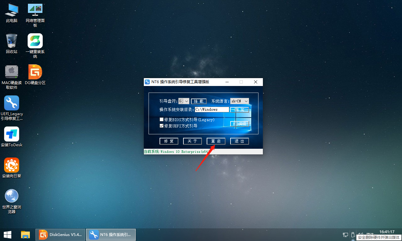Open the Windows Start menu
The width and height of the screenshot is (402, 241).
point(8,234)
